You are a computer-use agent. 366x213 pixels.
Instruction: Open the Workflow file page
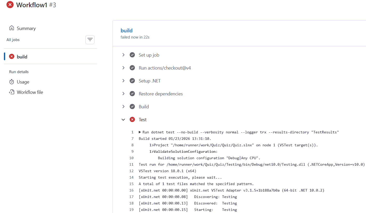(29, 92)
